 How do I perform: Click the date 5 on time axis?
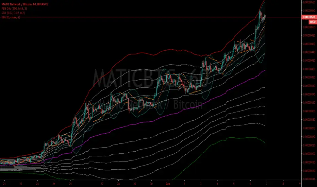pos(234,184)
